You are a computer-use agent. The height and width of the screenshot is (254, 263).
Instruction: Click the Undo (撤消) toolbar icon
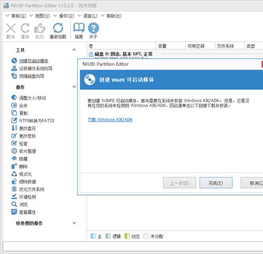(x=11, y=28)
